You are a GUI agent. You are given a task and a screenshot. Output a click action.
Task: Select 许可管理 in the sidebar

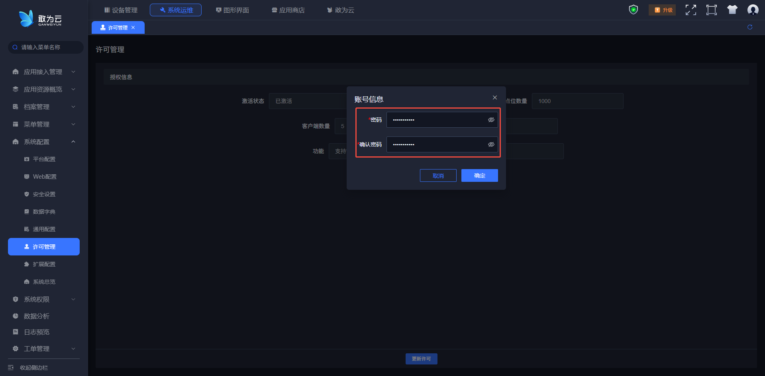pos(44,247)
